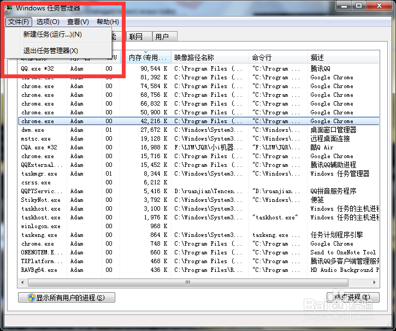The height and width of the screenshot is (331, 396).
Task: Select the mstsc.exe process row
Action: click(198, 138)
